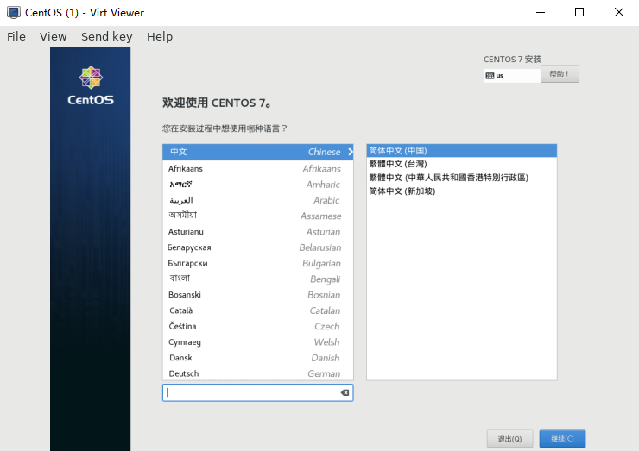The height and width of the screenshot is (451, 639).
Task: Clear the language search box with backspace icon
Action: 345,392
